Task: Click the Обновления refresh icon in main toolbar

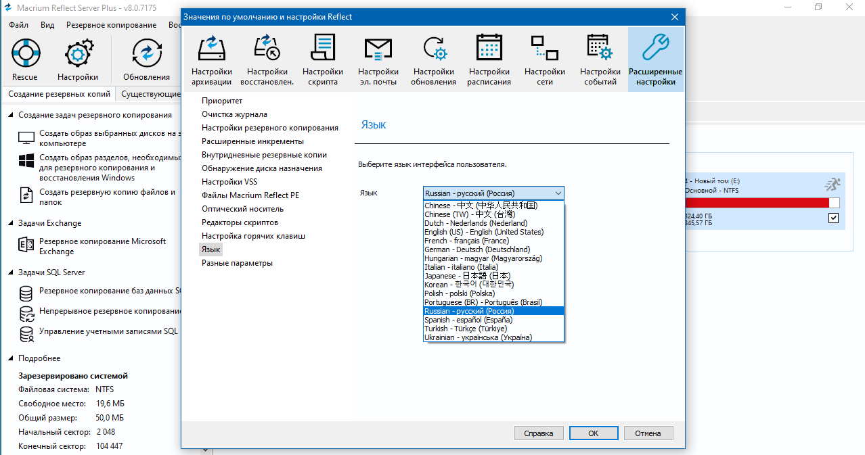Action: point(146,53)
